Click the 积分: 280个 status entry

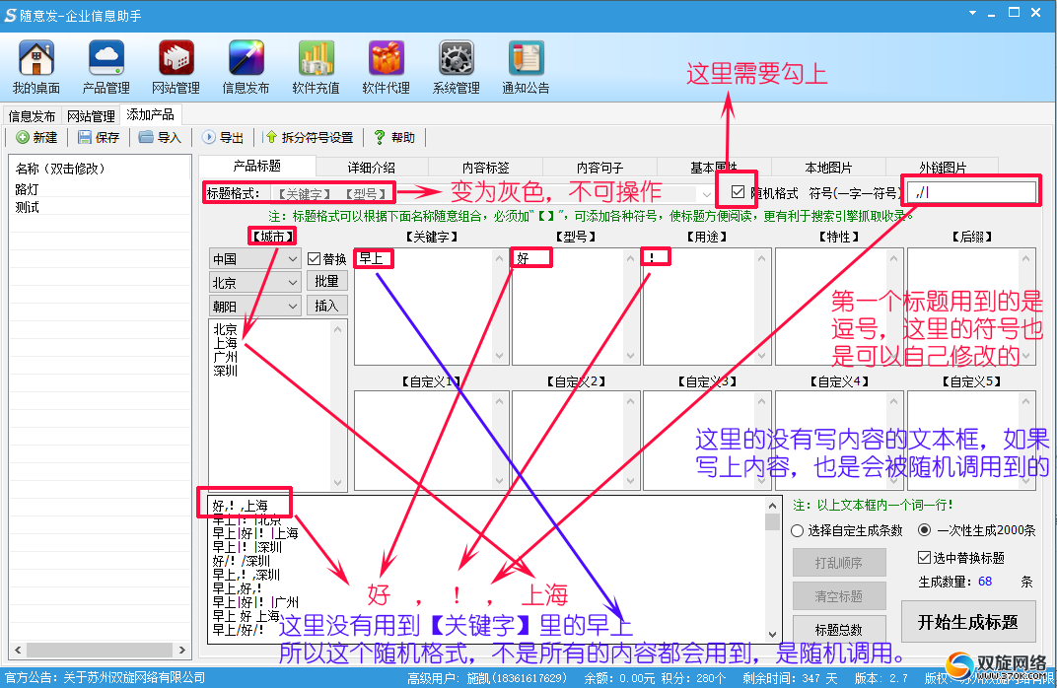click(694, 678)
